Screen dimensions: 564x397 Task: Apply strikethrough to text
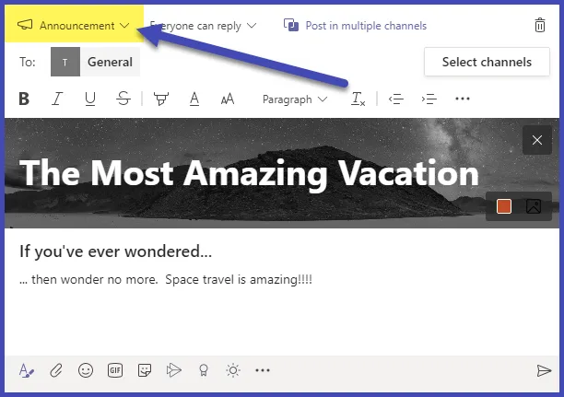point(123,99)
